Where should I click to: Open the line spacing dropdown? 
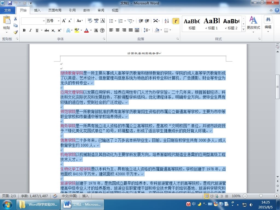pos(147,30)
